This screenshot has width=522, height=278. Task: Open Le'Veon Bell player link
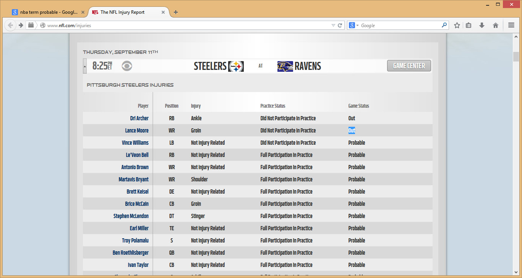(x=137, y=155)
